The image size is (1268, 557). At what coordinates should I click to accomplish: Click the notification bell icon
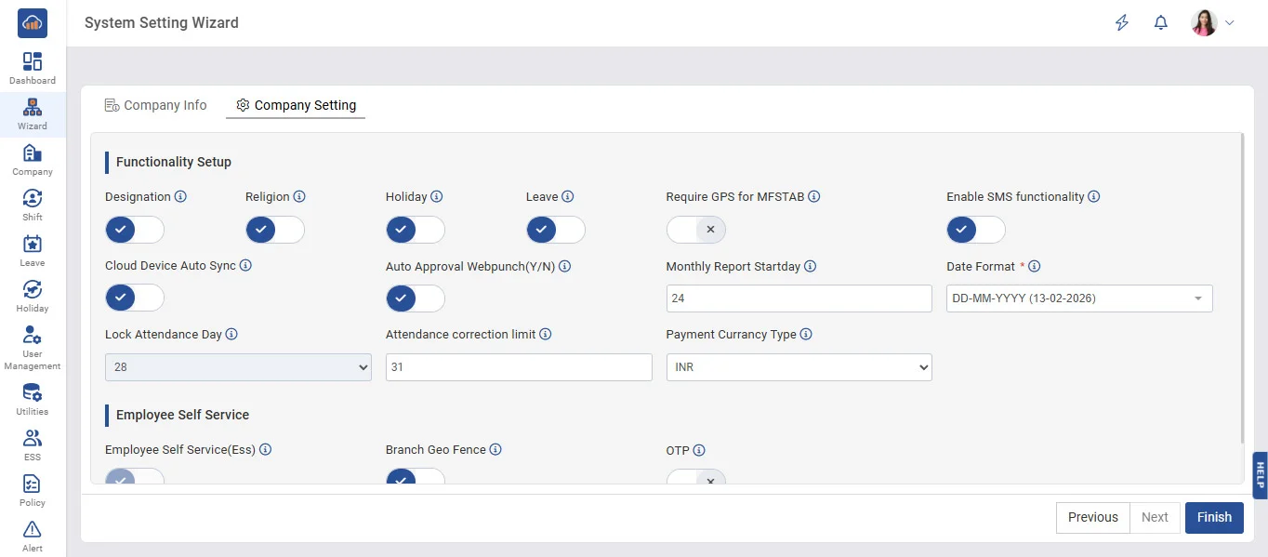(x=1160, y=23)
